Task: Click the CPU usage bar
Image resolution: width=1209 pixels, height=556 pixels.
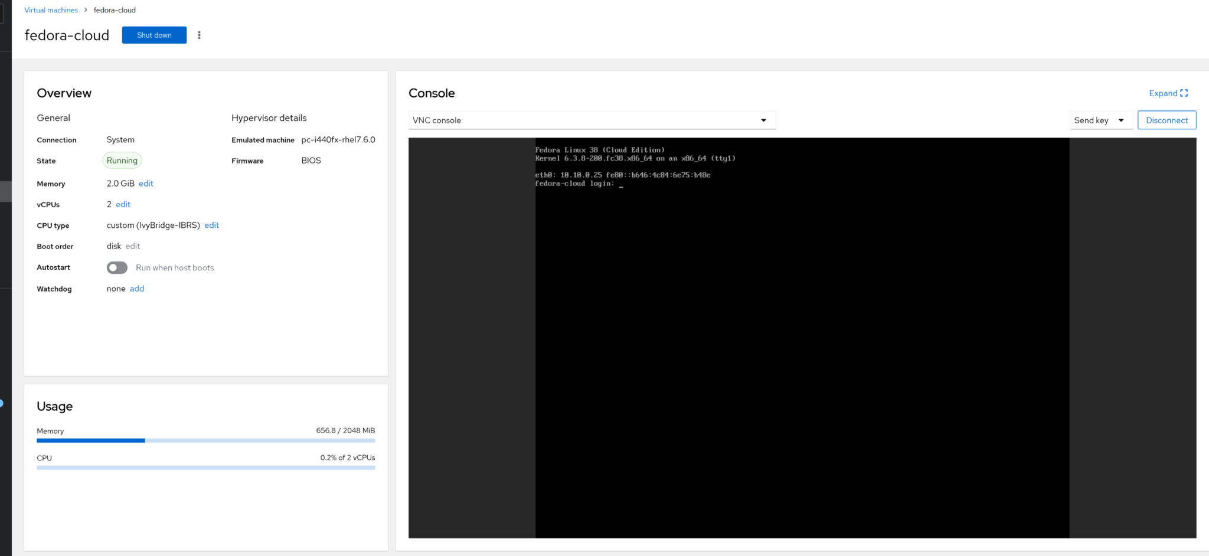Action: coord(205,466)
